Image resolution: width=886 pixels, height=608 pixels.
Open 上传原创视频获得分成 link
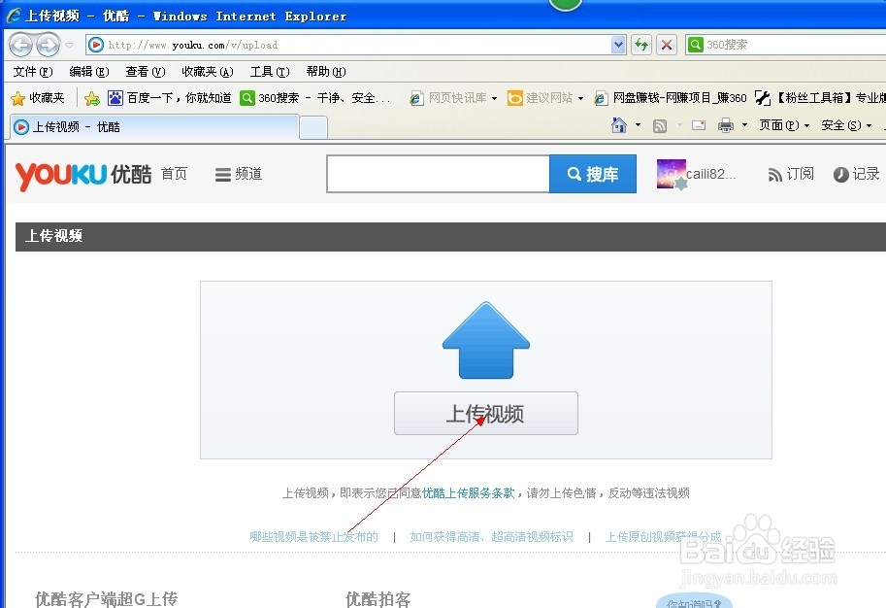(664, 537)
